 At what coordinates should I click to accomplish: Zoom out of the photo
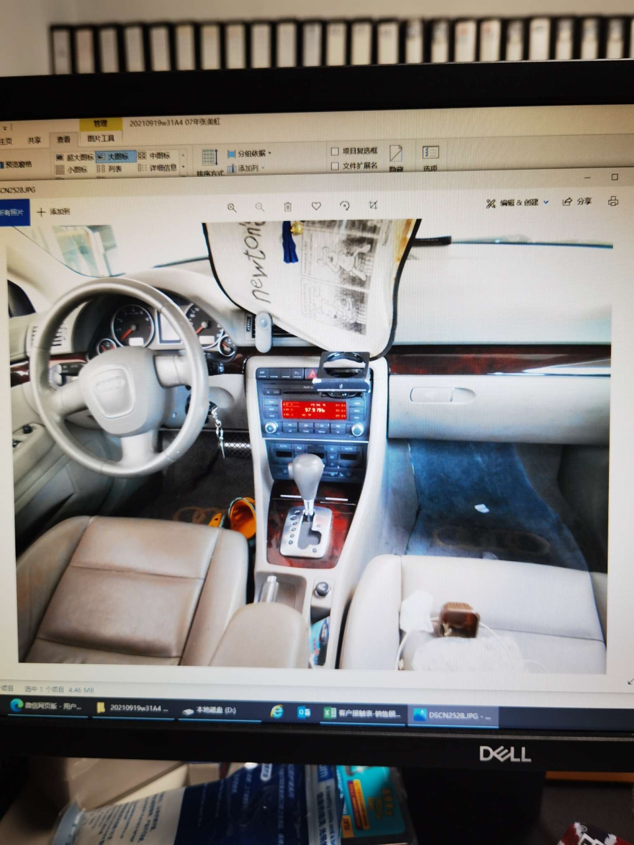click(260, 207)
